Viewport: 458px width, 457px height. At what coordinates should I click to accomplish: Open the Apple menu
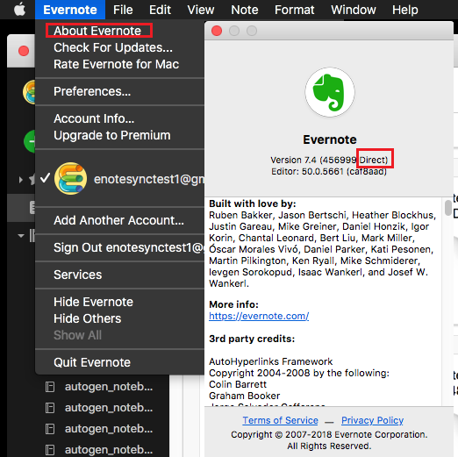click(19, 10)
